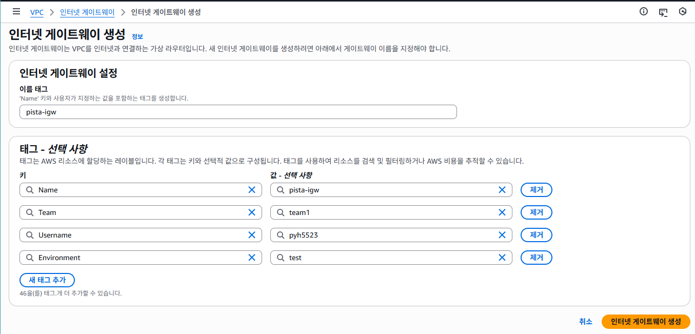Open the hamburger navigation menu
Viewport: 695px width, 334px height.
click(x=16, y=12)
